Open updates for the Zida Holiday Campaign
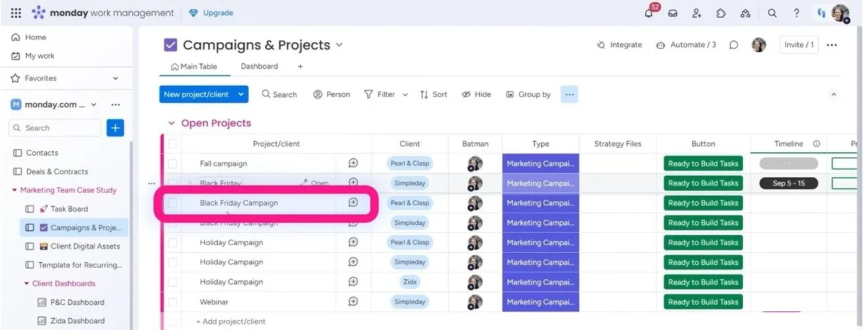863x330 pixels. [x=353, y=282]
